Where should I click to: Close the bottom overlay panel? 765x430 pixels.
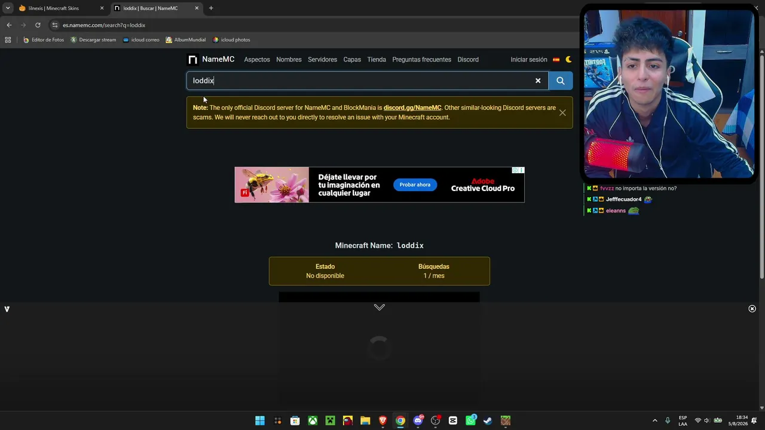coord(752,309)
